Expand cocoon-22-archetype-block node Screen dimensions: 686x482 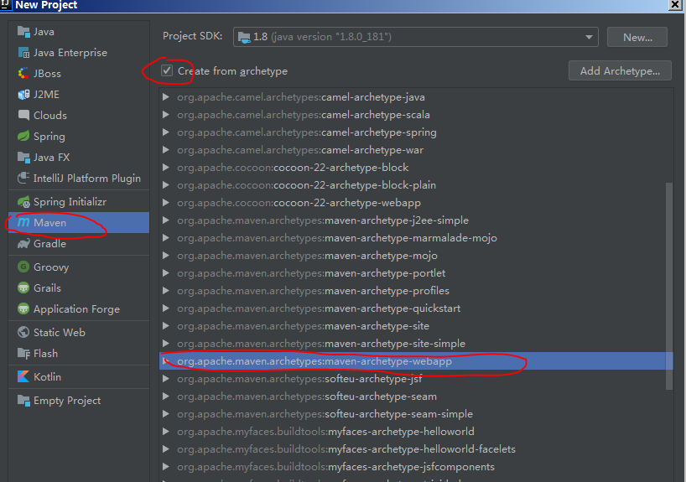pyautogui.click(x=166, y=167)
